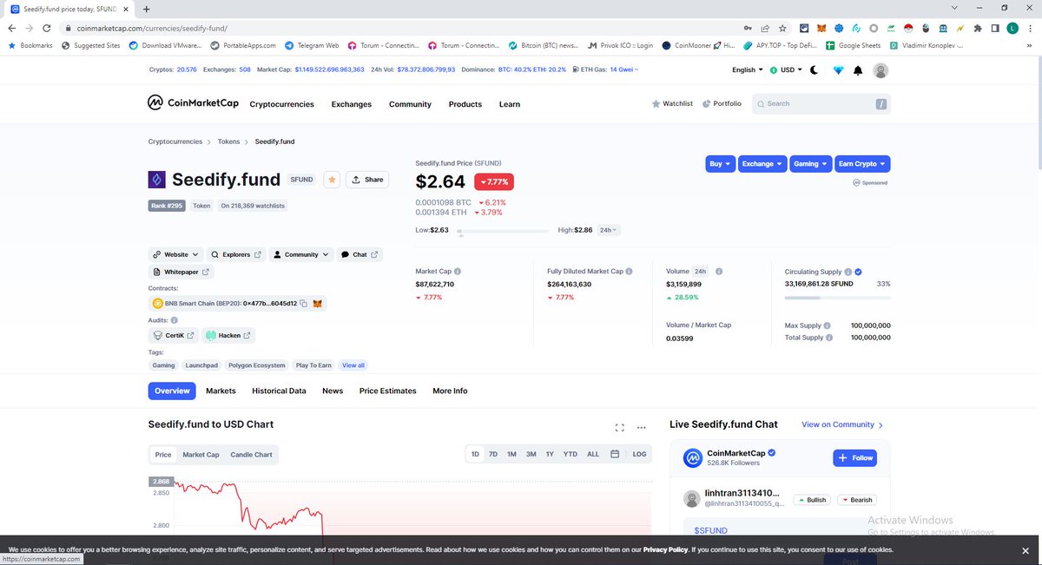
Task: Click the blue diamond rewards icon
Action: point(838,70)
